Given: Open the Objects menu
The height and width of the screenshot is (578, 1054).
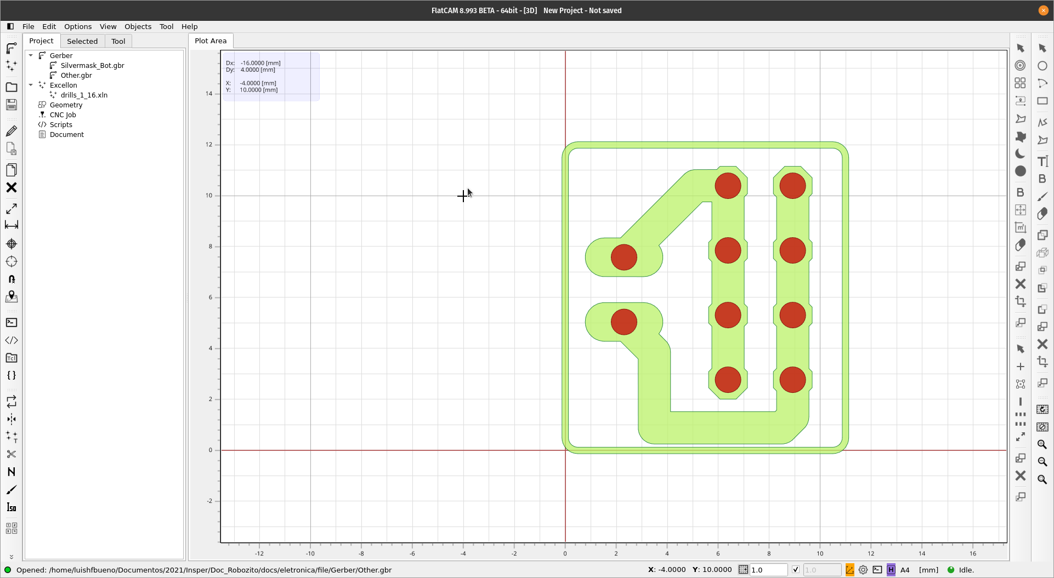Looking at the screenshot, I should pos(138,26).
